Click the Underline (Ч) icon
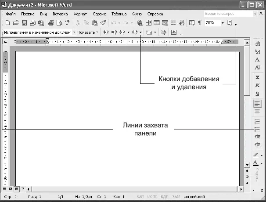Screen dimensions: 266x202 pos(257,93)
